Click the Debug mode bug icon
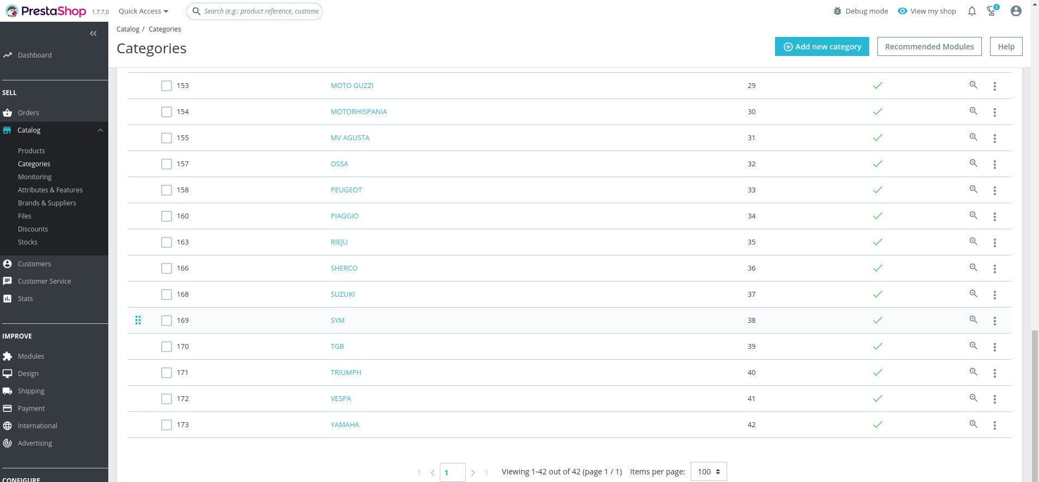Viewport: 1039px width, 482px height. tap(837, 11)
